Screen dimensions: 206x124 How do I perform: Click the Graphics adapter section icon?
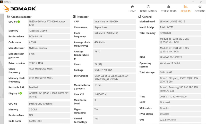pyautogui.click(x=9, y=17)
